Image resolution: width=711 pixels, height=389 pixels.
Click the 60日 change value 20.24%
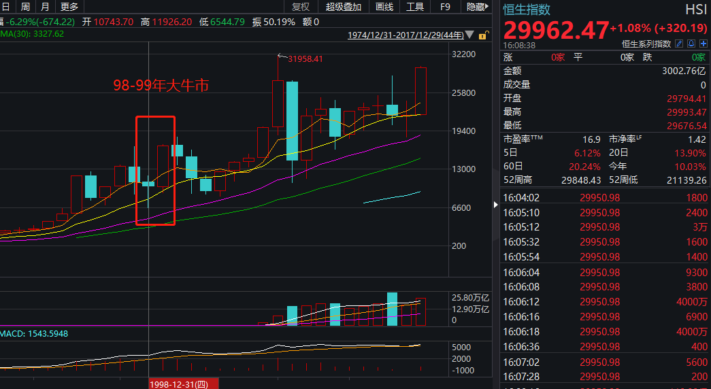[x=584, y=167]
